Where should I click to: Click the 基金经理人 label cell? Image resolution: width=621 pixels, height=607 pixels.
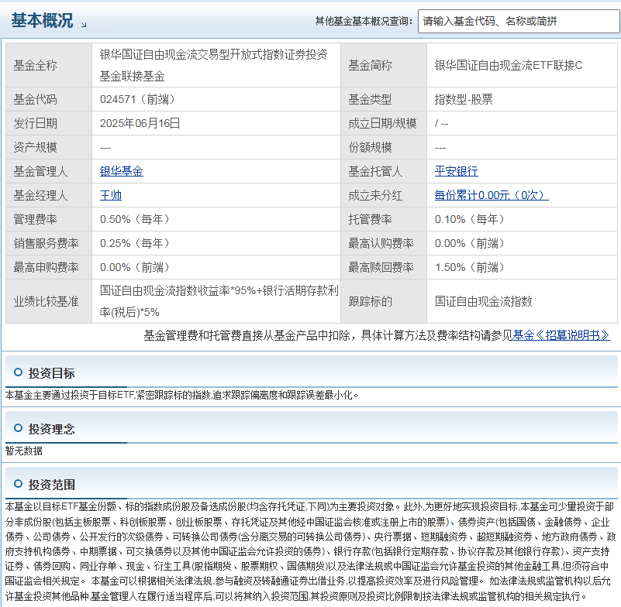pos(49,195)
